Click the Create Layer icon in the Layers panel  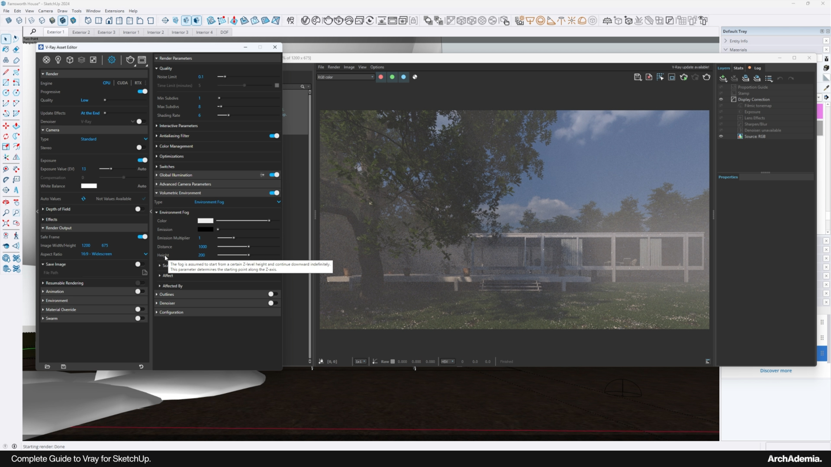[723, 78]
